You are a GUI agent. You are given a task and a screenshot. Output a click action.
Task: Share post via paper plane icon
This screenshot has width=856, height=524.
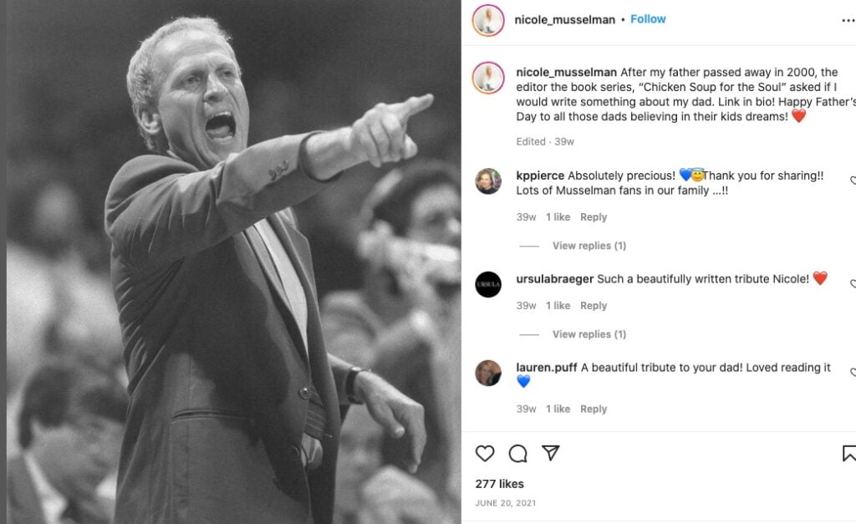click(550, 453)
